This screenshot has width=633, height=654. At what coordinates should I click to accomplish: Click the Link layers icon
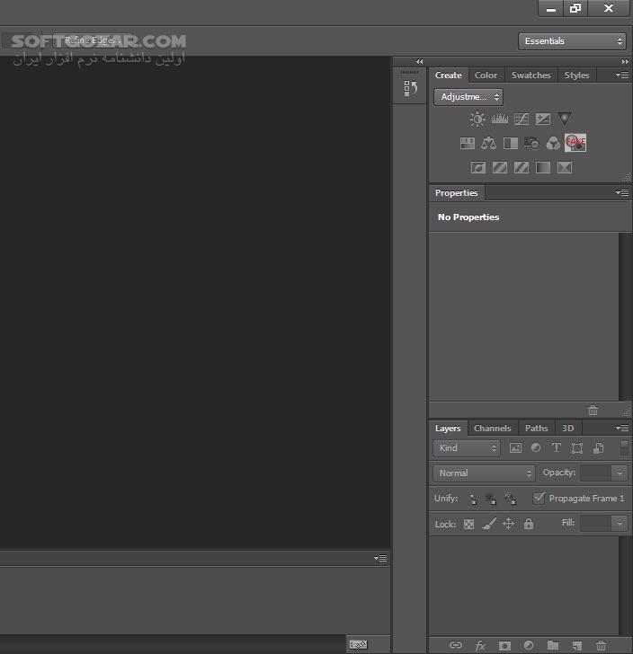tap(456, 645)
